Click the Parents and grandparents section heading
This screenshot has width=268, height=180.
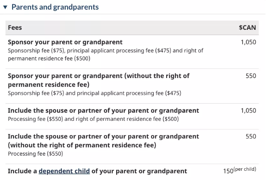[x=55, y=7]
